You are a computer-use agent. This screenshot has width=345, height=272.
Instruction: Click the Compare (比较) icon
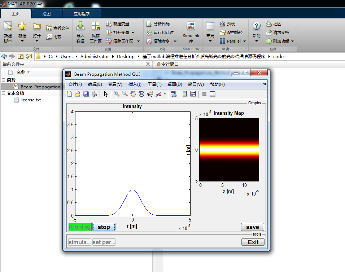(x=49, y=37)
